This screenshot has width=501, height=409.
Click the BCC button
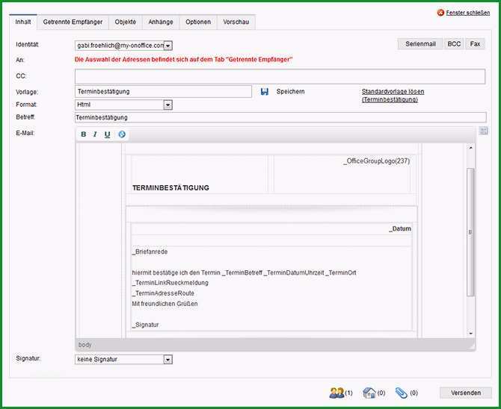tap(454, 44)
